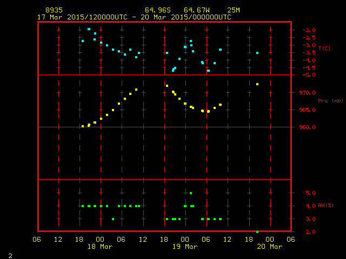Click the 965.0 pressure tick label
The height and width of the screenshot is (259, 346).
pyautogui.click(x=308, y=110)
